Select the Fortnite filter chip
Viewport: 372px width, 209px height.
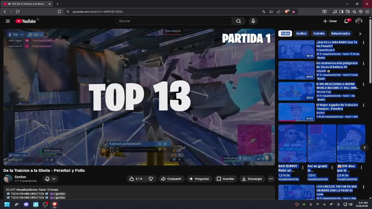pos(319,33)
